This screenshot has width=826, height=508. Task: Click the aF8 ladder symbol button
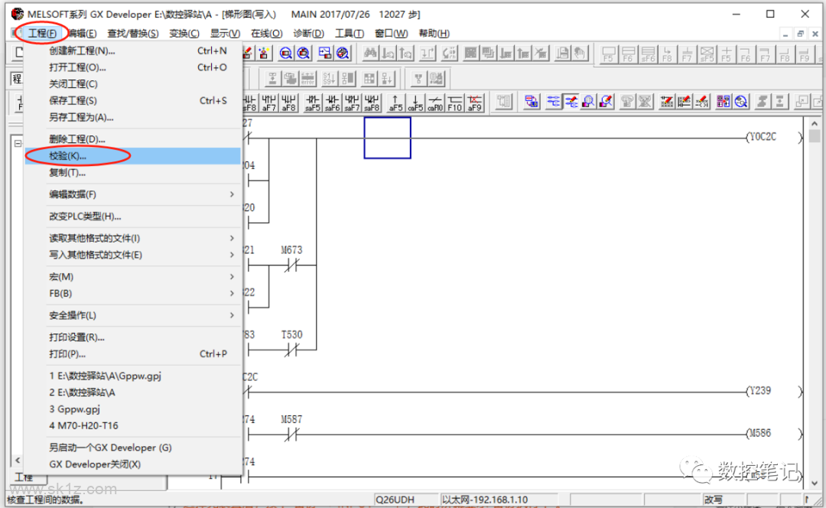(x=288, y=103)
